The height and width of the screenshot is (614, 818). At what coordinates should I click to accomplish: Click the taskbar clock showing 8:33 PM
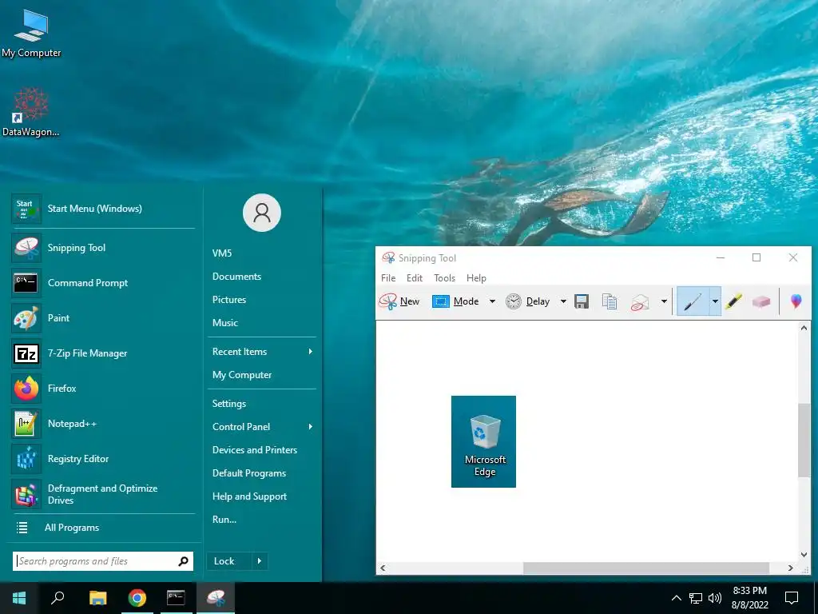pyautogui.click(x=749, y=598)
